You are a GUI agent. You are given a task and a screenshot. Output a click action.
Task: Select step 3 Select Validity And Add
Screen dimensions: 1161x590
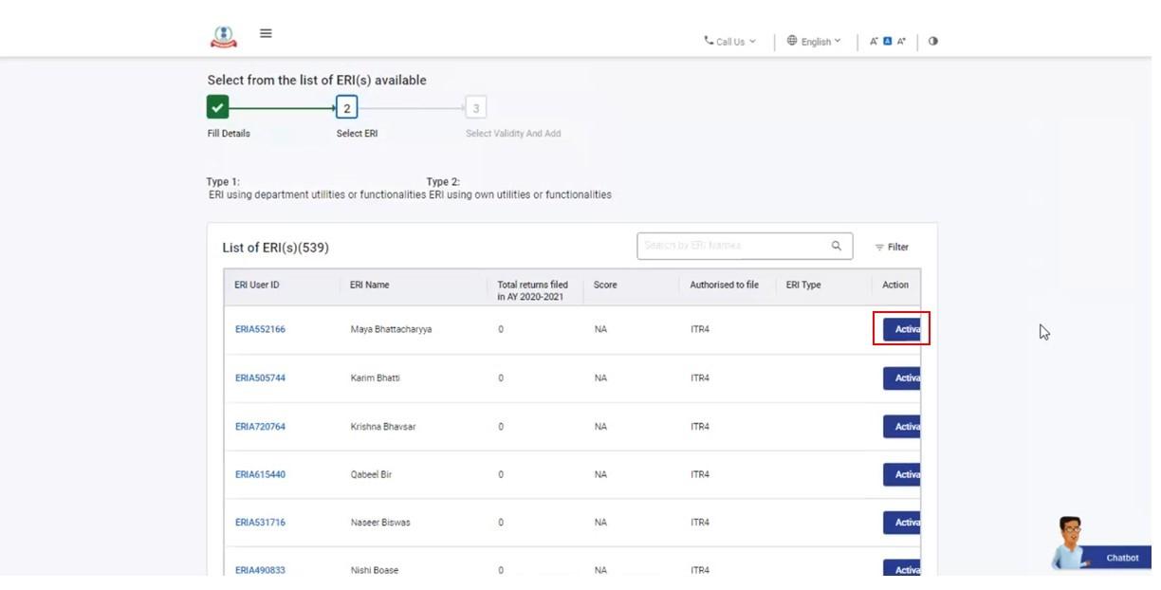475,108
